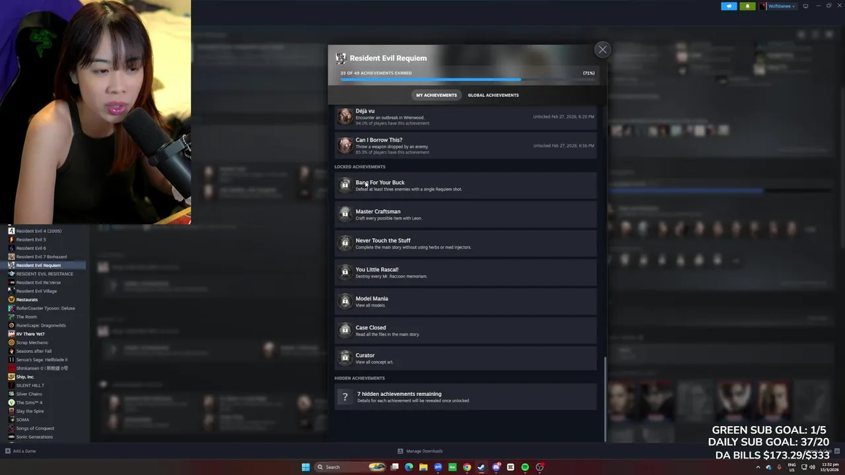Click the Model Mania lock icon
845x475 pixels.
345,301
